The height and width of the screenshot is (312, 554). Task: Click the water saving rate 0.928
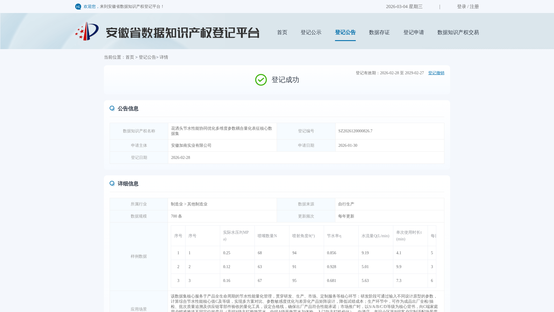331,267
